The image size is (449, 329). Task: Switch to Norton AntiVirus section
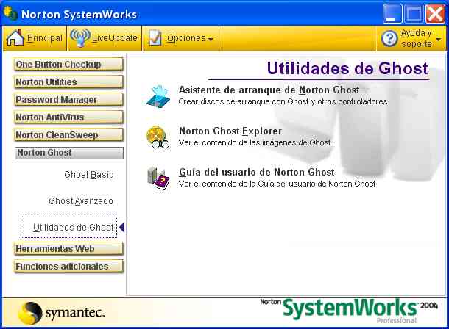68,117
